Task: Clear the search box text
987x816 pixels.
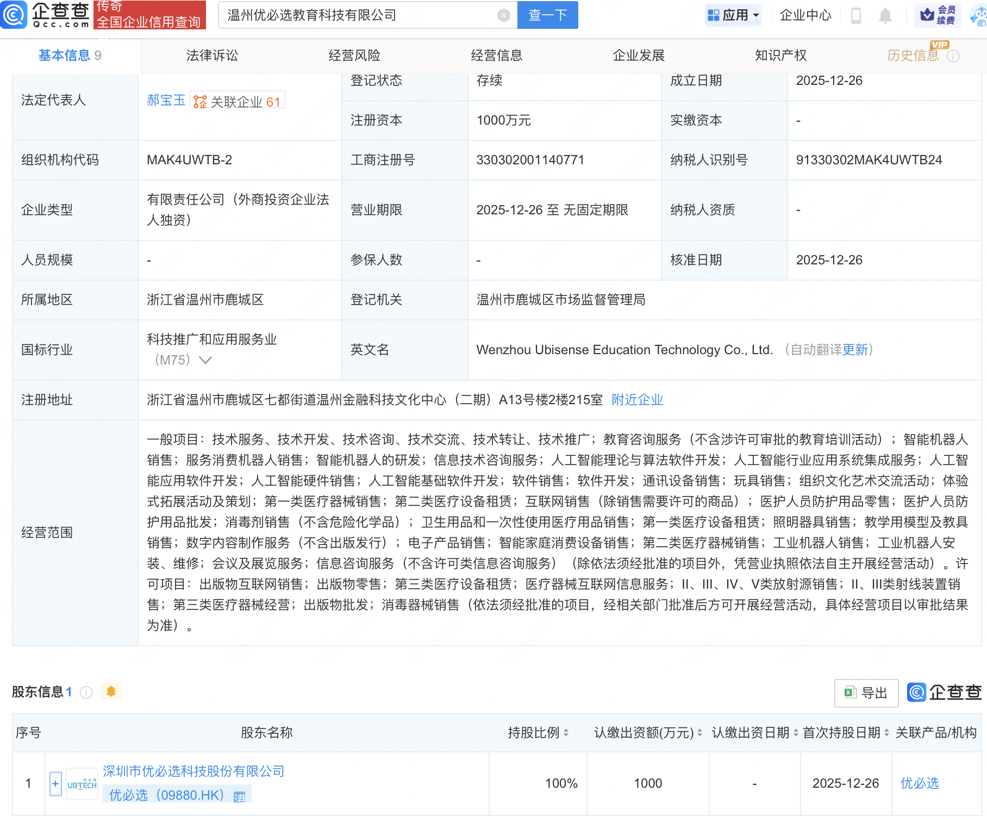Action: (504, 15)
